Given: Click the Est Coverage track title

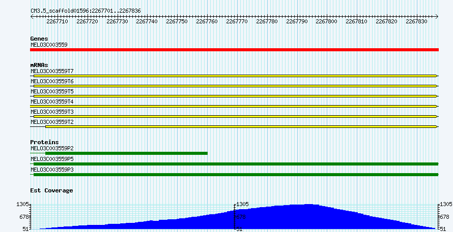Looking at the screenshot, I should tap(51, 190).
